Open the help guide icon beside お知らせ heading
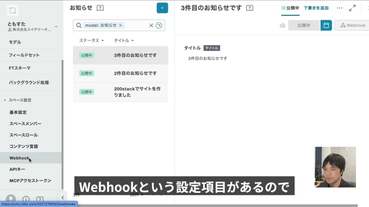The height and width of the screenshot is (207, 369). [100, 8]
